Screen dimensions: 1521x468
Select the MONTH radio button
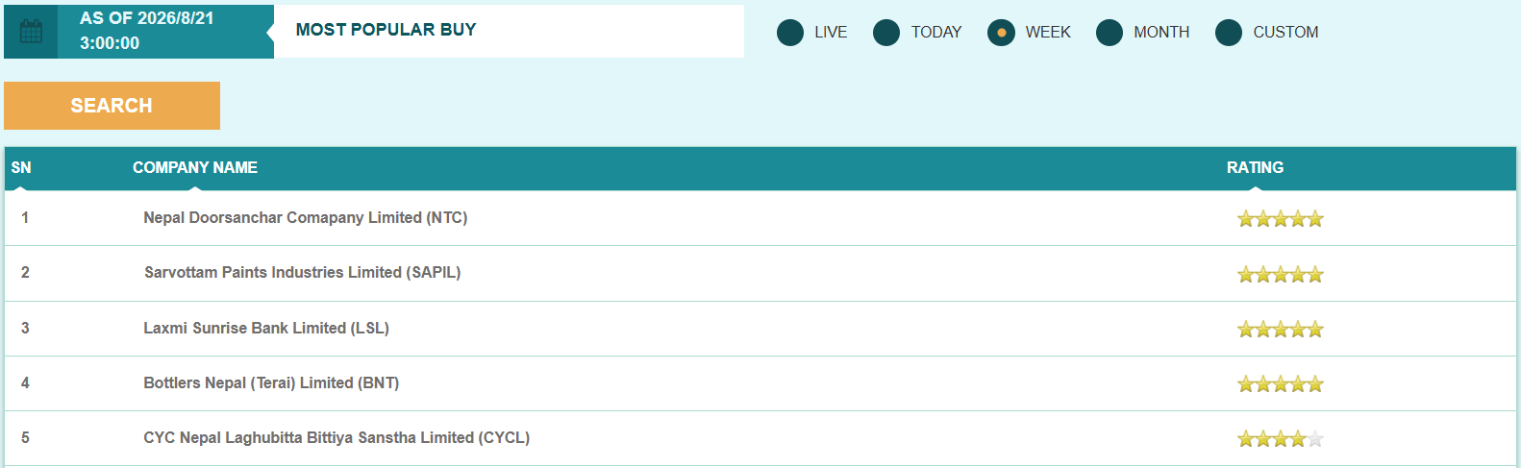(1110, 33)
